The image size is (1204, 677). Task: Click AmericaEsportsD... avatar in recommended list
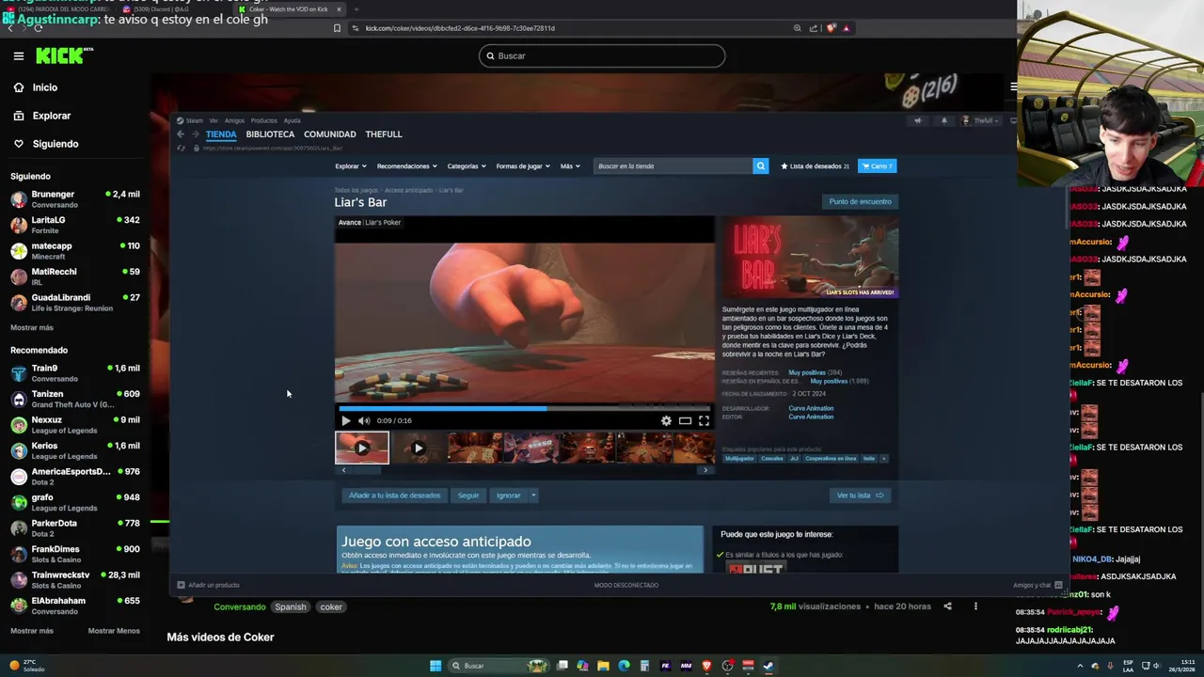click(19, 477)
